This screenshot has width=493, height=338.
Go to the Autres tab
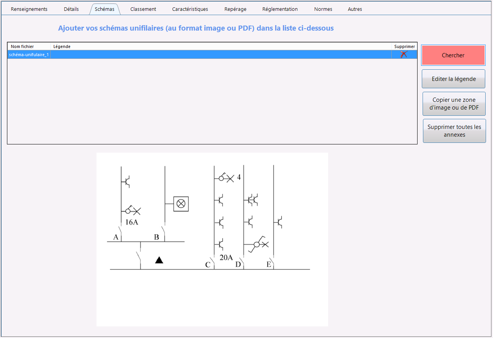coord(355,9)
